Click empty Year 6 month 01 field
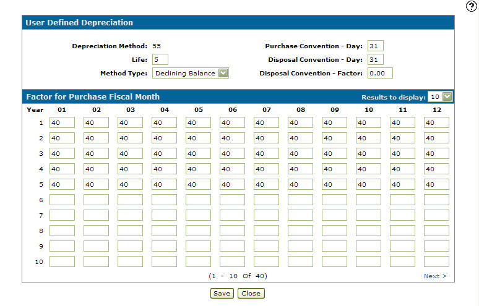The width and height of the screenshot is (479, 306). 62,200
